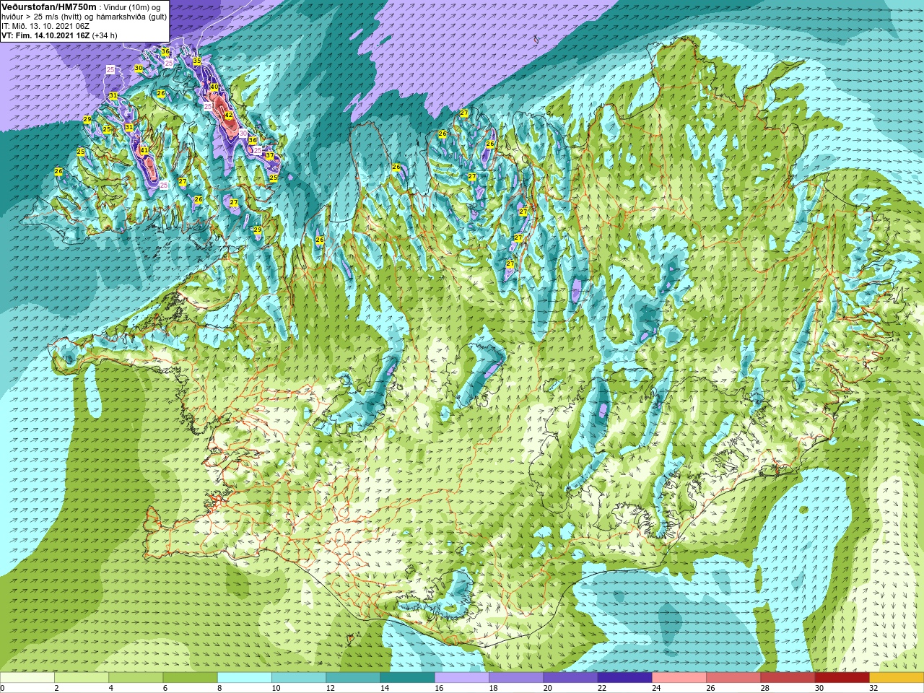Screen dimensions: 924x693
Task: Select the 14–16 m/s dark teal legend swatch
Action: coord(408,678)
